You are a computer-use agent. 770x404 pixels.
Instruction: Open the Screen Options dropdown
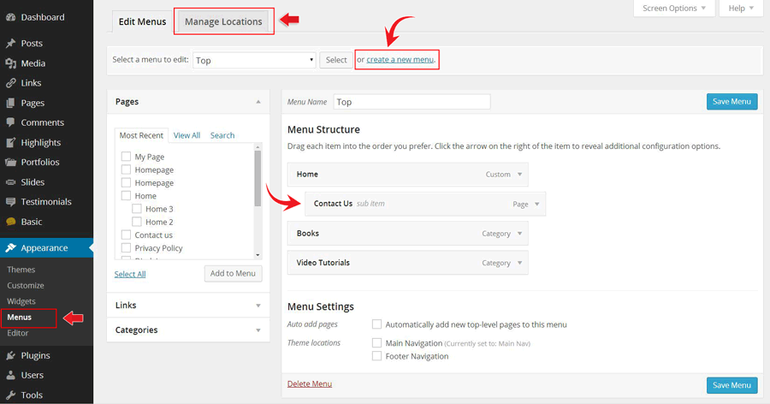click(674, 9)
